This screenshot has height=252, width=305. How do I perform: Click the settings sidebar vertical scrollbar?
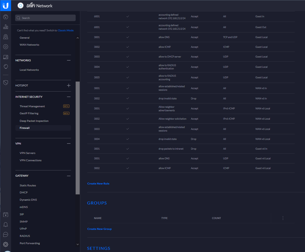click(78, 138)
